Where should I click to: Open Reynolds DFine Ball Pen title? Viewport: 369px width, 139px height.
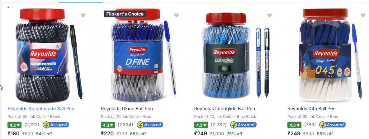click(x=127, y=109)
